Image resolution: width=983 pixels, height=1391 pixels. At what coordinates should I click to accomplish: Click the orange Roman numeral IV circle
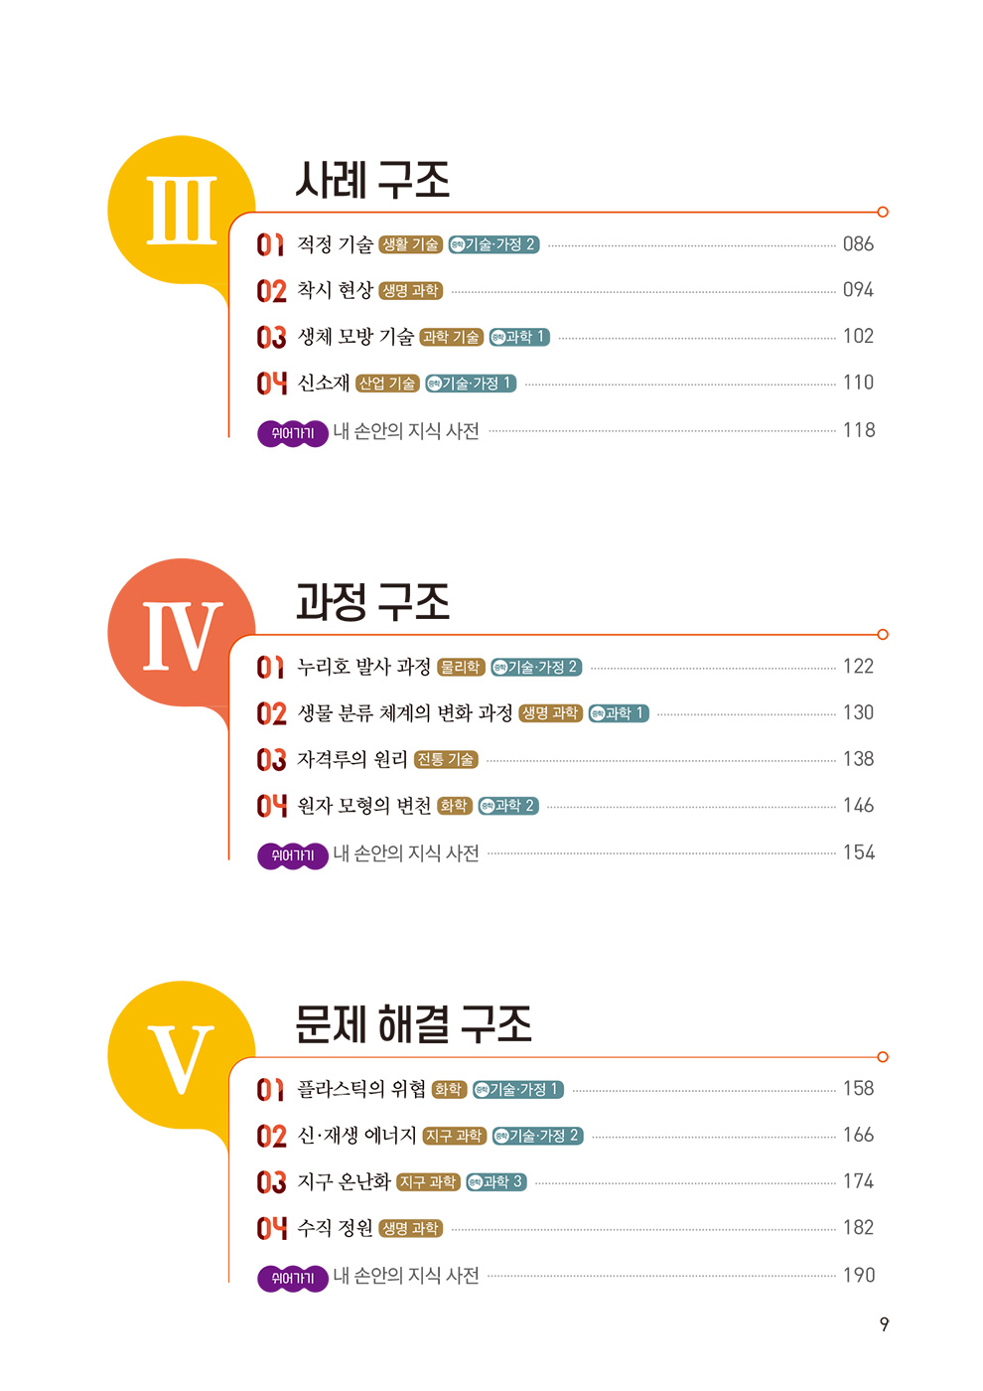(181, 633)
